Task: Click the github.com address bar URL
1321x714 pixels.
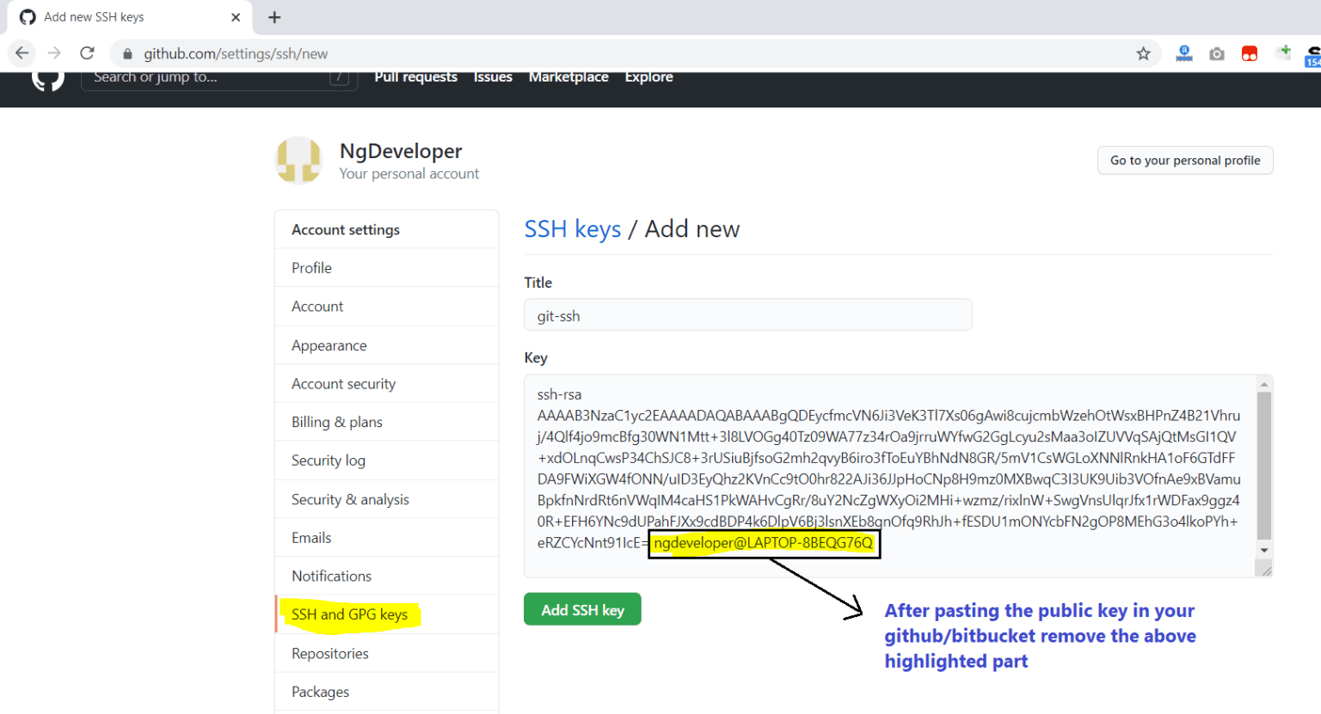Action: pos(236,54)
